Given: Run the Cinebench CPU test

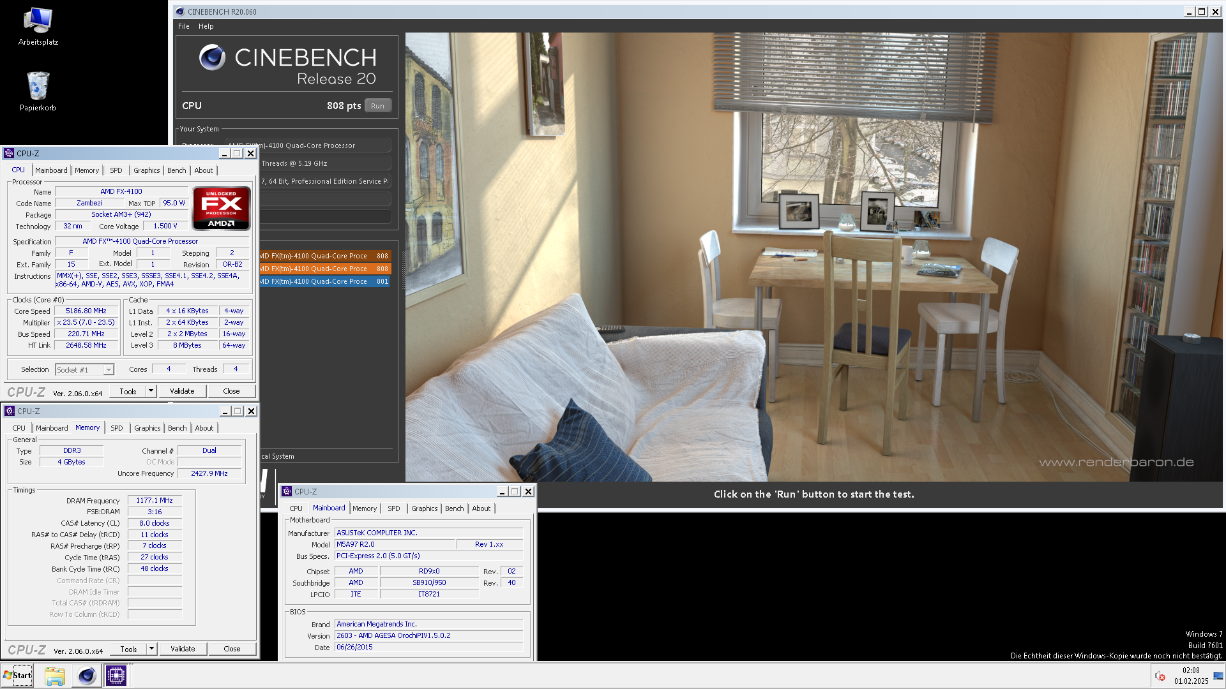Looking at the screenshot, I should pos(377,106).
